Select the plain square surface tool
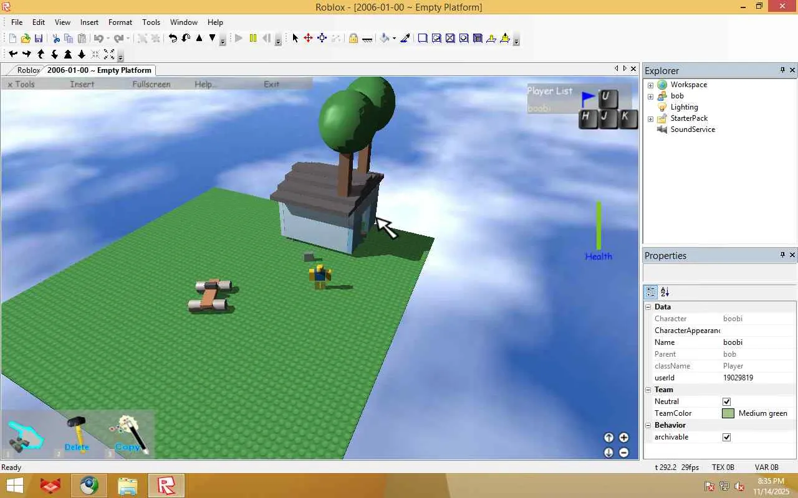 point(423,39)
